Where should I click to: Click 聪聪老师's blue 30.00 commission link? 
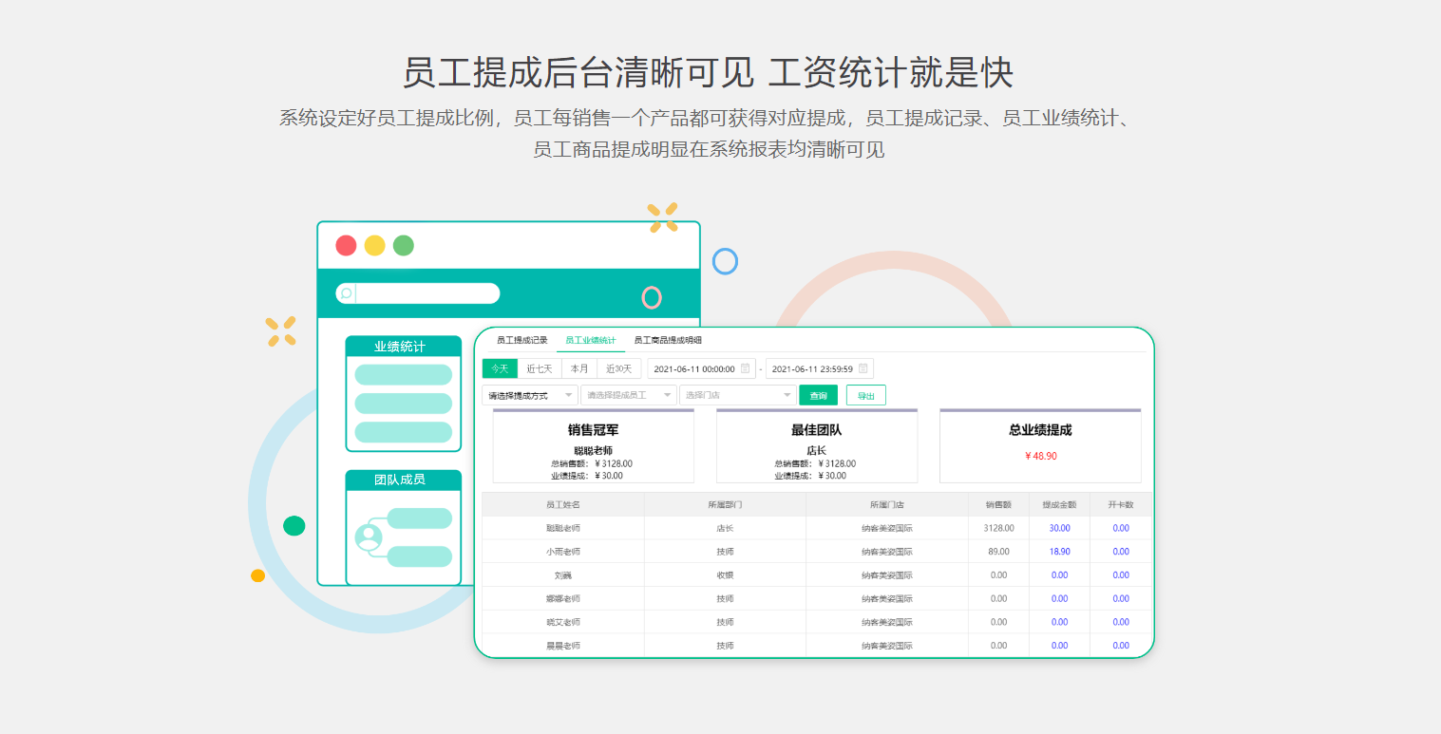click(1058, 528)
